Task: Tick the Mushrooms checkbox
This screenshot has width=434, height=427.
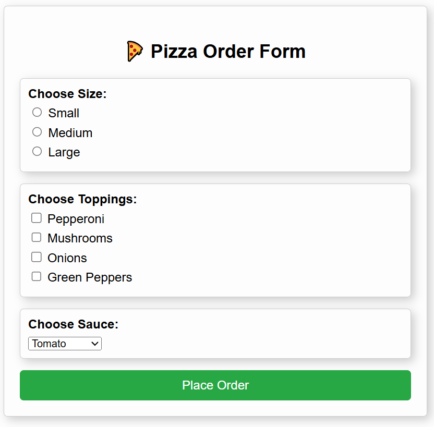Action: coord(37,237)
